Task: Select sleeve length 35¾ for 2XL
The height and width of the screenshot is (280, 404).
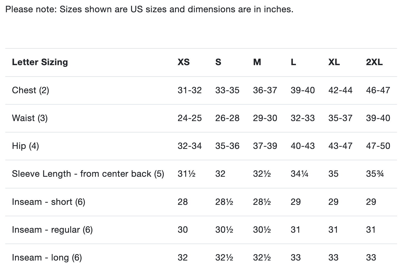Action: (x=375, y=174)
